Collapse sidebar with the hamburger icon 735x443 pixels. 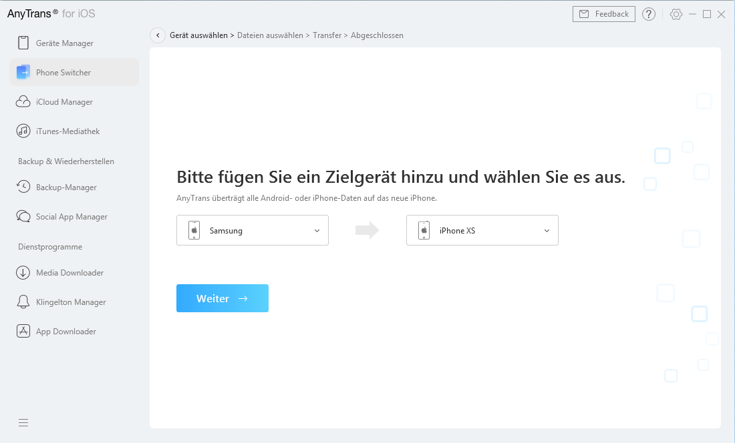[23, 422]
